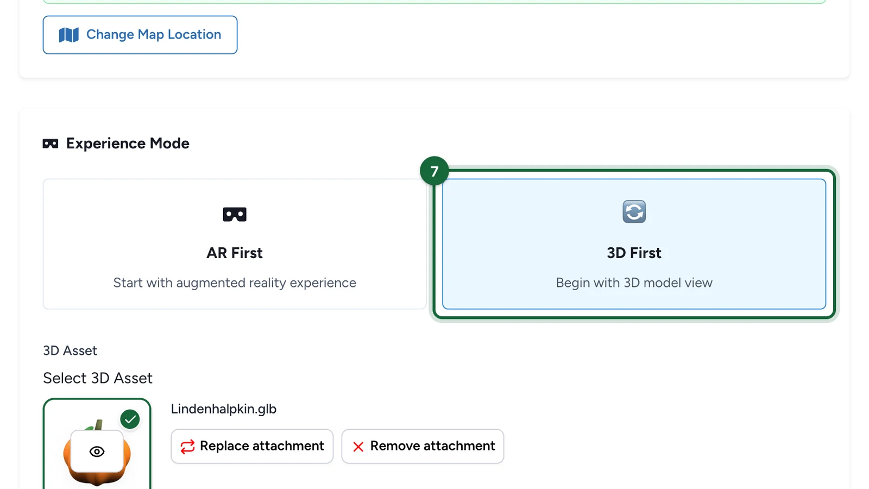869x489 pixels.
Task: Select the AR First experience mode card
Action: point(235,244)
